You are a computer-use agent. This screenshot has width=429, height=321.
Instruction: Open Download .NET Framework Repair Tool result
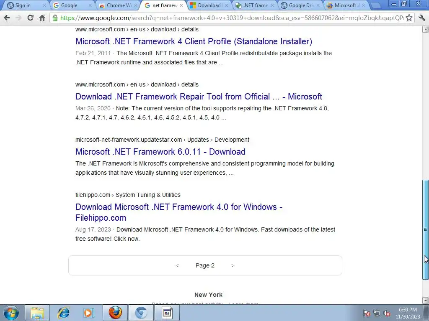pos(199,97)
